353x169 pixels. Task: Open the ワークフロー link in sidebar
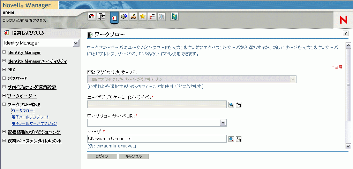[23, 111]
